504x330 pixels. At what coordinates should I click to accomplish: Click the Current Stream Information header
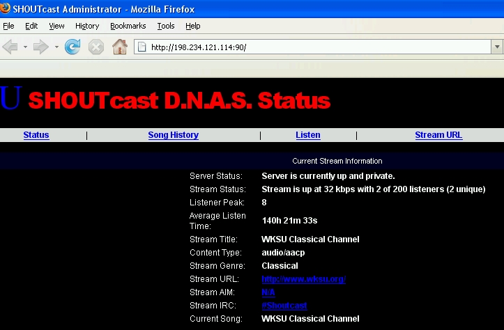(337, 161)
